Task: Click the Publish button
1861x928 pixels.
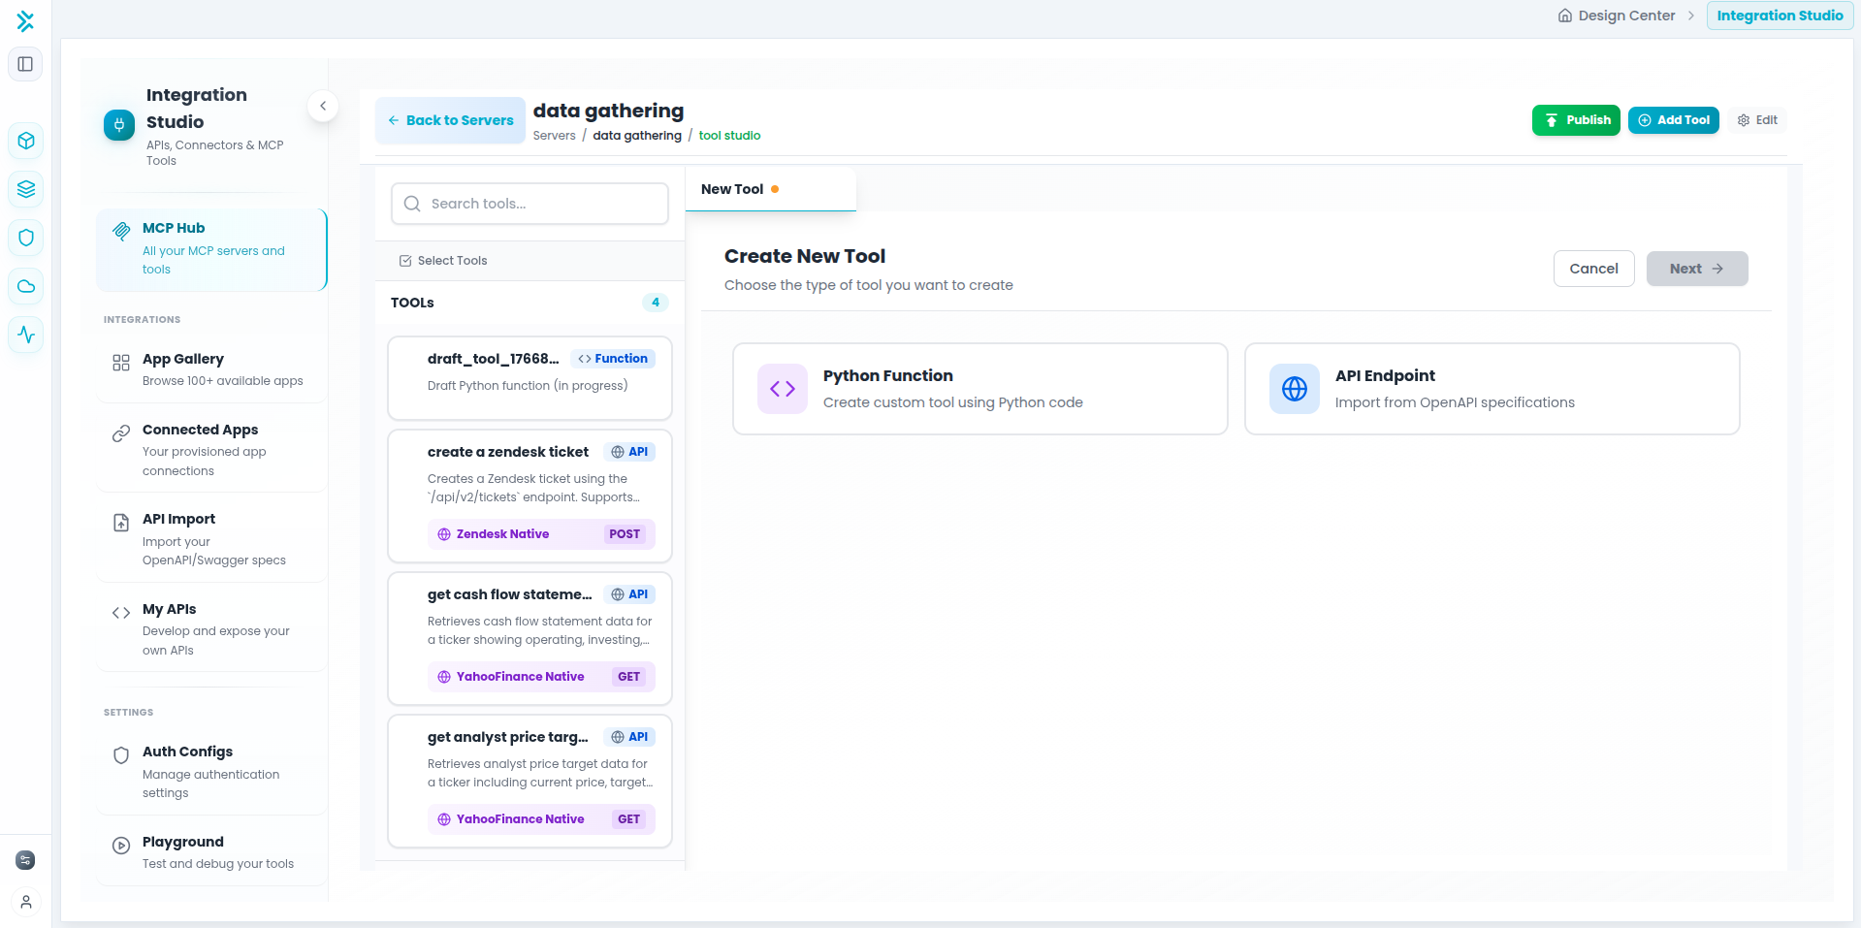Action: (1575, 120)
